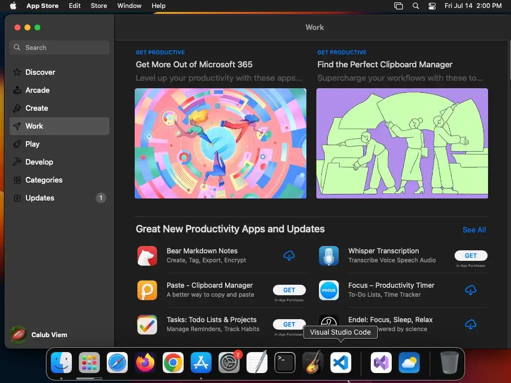Launch Google Chrome from the Dock

pos(173,363)
